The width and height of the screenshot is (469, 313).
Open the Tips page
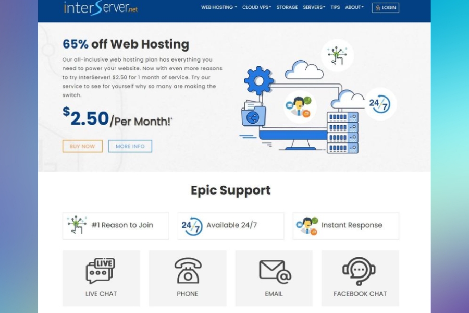coord(335,7)
